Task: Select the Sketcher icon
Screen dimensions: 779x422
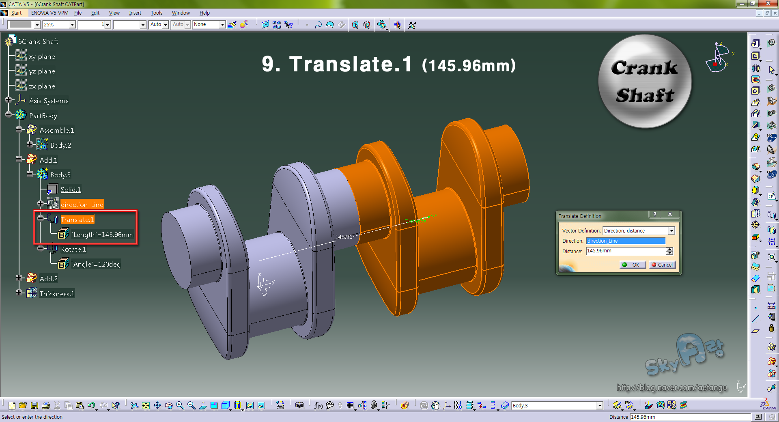Action: click(772, 196)
